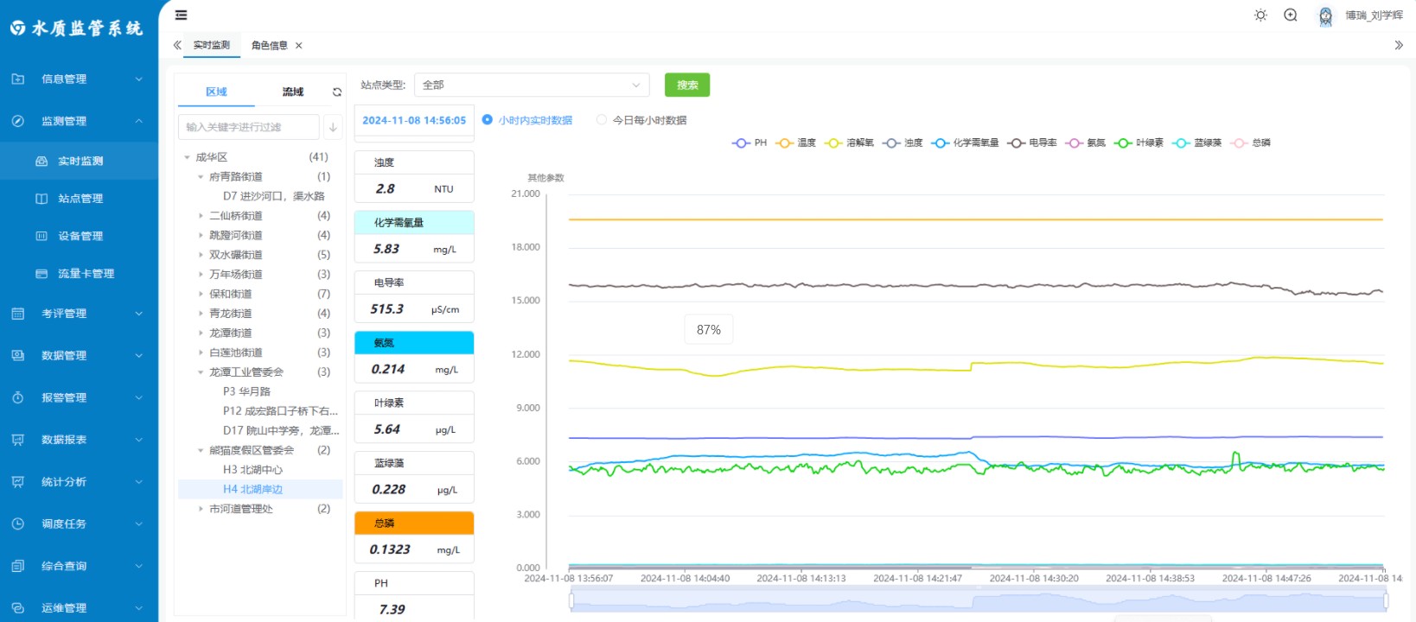Screen dimensions: 1416x622
Task: Open 站点管理 in the sidebar
Action: (80, 199)
